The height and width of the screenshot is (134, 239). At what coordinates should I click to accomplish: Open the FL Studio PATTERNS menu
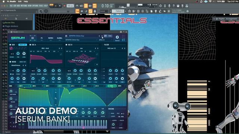tap(24, 6)
